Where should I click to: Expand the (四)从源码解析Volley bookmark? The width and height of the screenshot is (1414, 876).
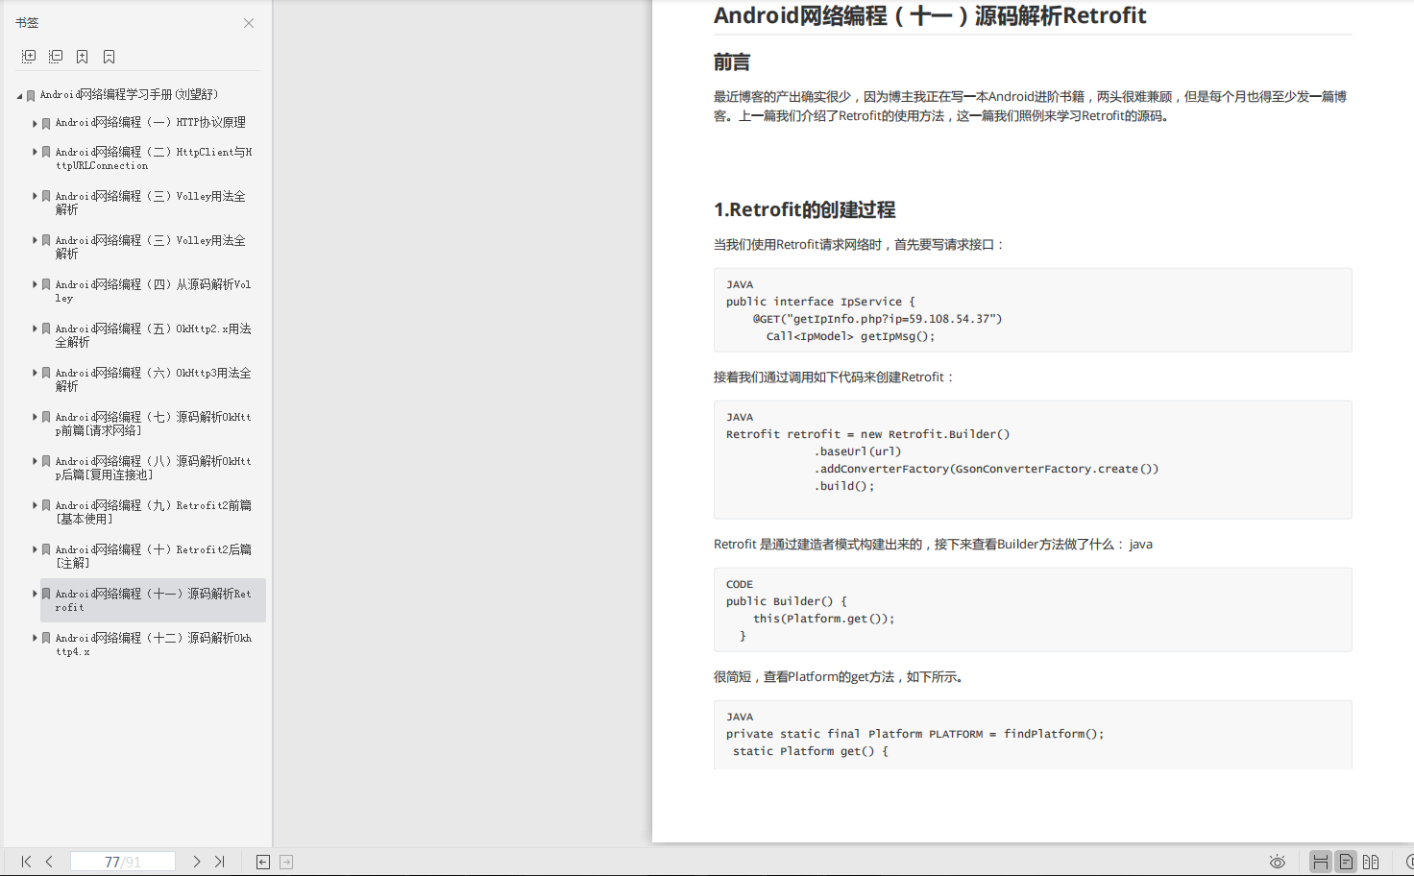[35, 284]
